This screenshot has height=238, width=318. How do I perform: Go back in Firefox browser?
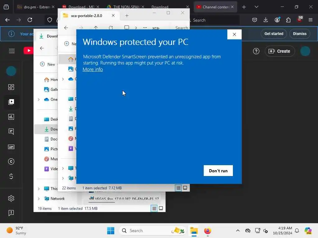click(7, 20)
